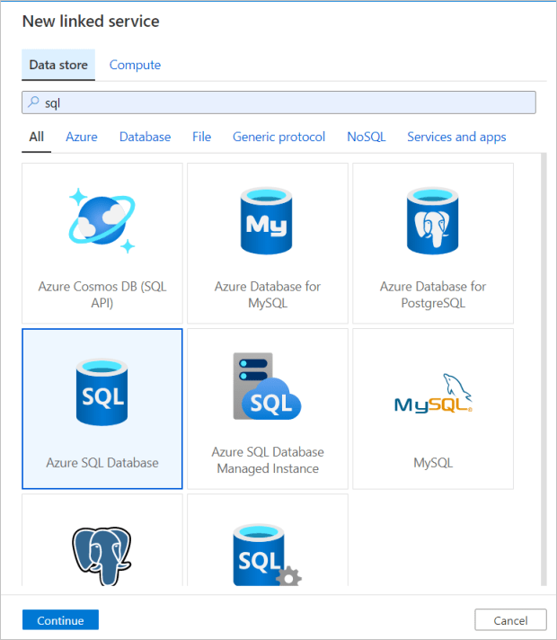Filter connectors by Azure category
This screenshot has width=557, height=640.
pos(82,137)
